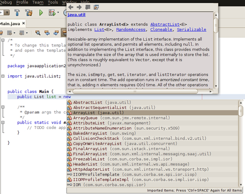Click the Javadoc vertical scrollbar up arrow
Image resolution: width=245 pixels, height=194 pixels.
tap(216, 15)
